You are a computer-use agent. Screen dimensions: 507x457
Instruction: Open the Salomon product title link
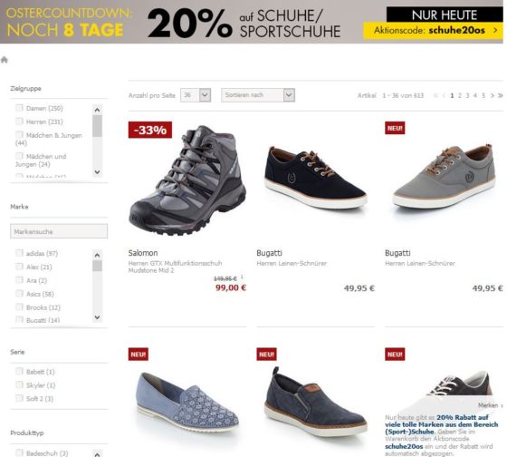[x=143, y=253]
